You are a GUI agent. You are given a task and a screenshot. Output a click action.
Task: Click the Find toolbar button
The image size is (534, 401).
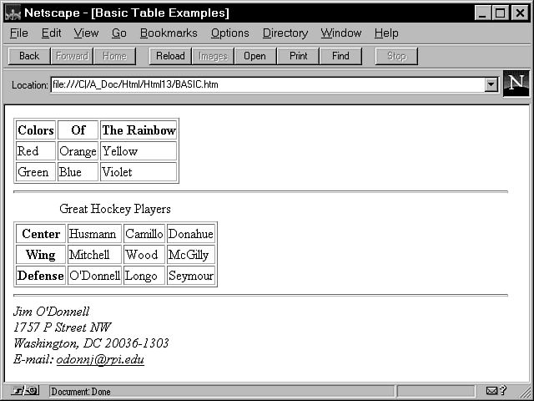coord(340,56)
